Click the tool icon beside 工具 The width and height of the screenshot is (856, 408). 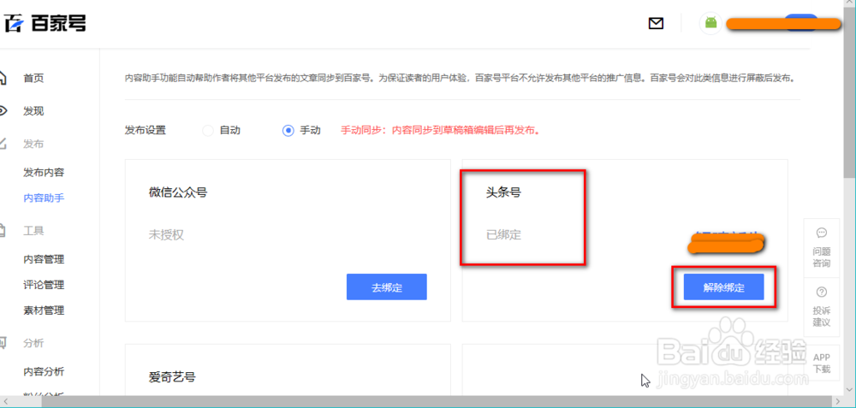point(3,231)
